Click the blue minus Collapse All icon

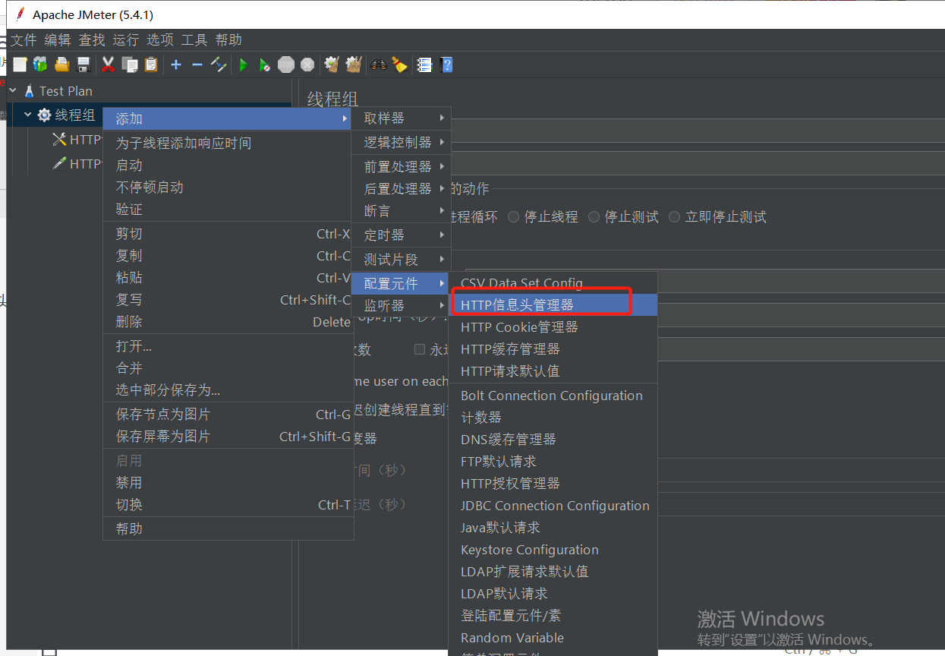pos(197,65)
